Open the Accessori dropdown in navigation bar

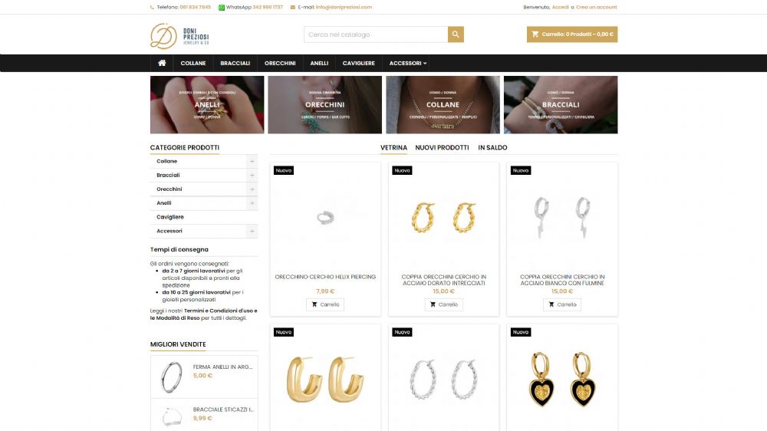click(x=408, y=63)
